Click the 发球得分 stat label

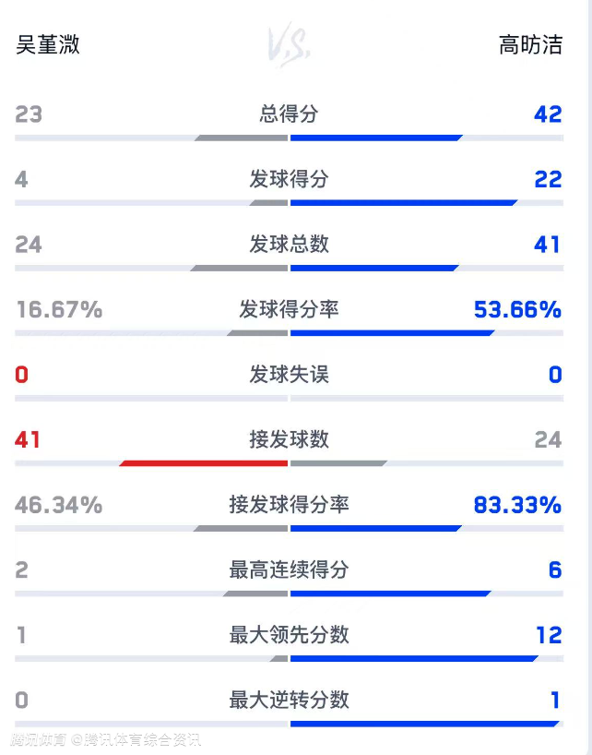pos(289,179)
